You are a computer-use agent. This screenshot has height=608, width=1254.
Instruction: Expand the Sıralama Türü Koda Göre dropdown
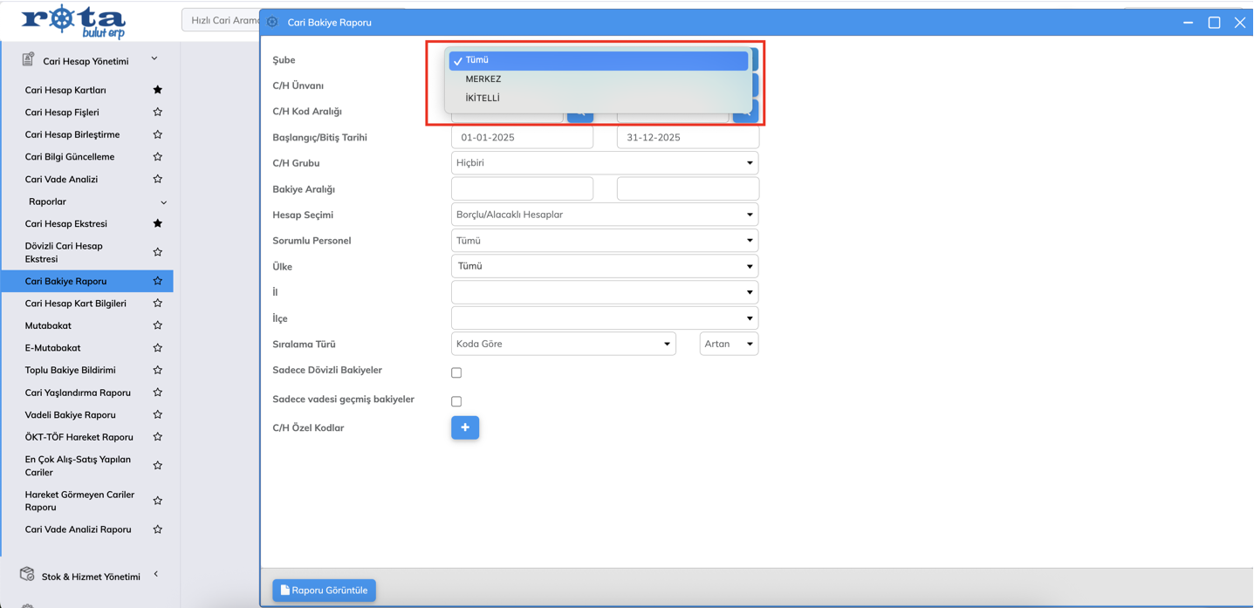[x=563, y=344]
